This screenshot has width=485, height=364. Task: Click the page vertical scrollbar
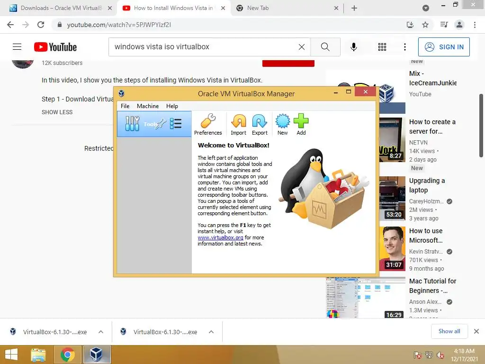coord(481,126)
